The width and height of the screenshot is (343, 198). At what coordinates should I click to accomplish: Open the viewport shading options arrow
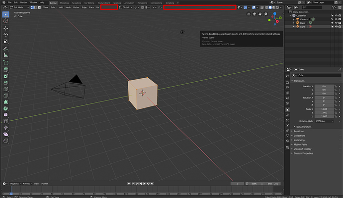(281, 7)
